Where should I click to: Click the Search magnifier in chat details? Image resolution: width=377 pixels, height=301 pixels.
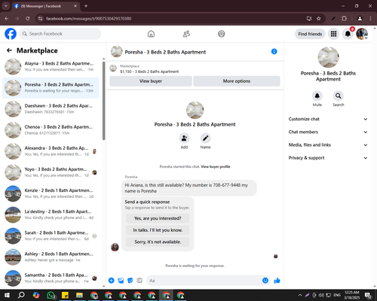(x=339, y=96)
